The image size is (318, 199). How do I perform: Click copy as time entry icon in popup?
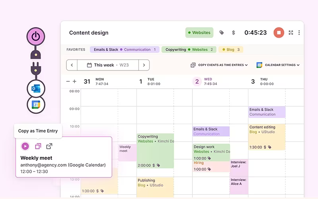pyautogui.click(x=38, y=146)
